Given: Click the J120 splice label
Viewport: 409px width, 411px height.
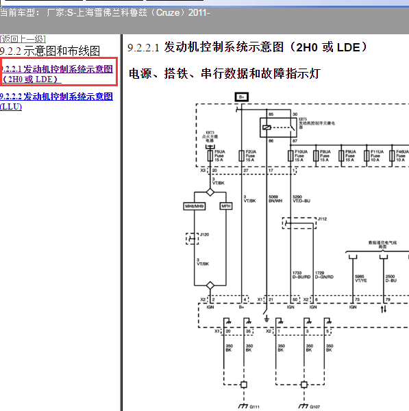Looking at the screenshot, I should tap(204, 234).
